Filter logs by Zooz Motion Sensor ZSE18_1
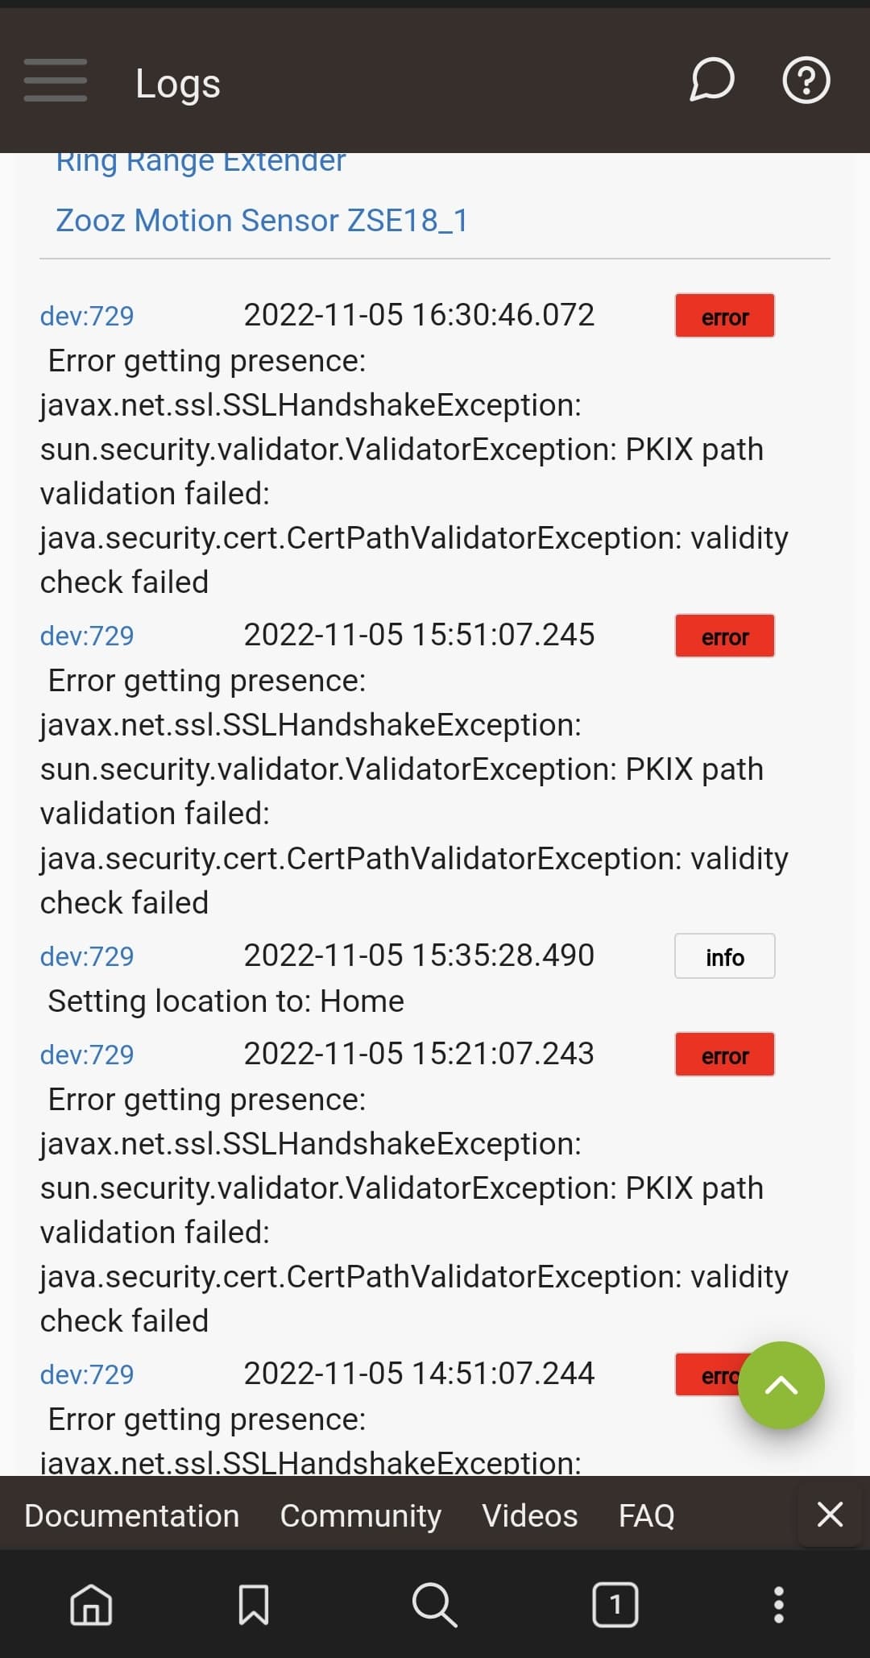Screen dimensions: 870x1658 point(262,220)
